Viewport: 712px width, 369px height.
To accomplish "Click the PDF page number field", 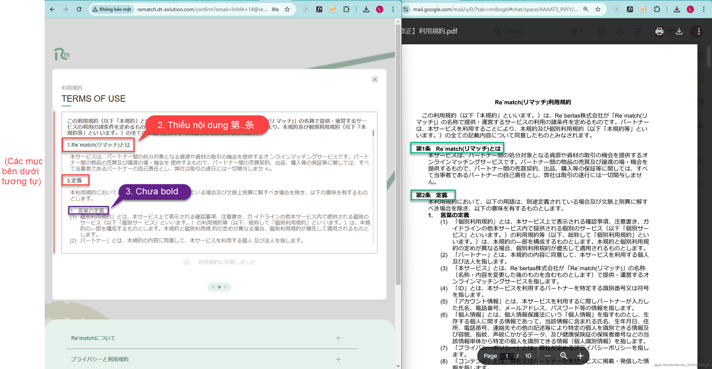I will tap(506, 356).
